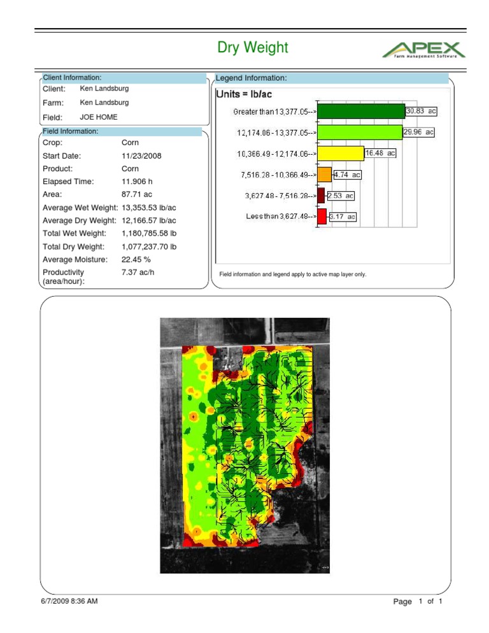The height and width of the screenshot is (633, 489).
Task: Click the 6/7/2009 8:36 AM timestamp
Action: (70, 601)
